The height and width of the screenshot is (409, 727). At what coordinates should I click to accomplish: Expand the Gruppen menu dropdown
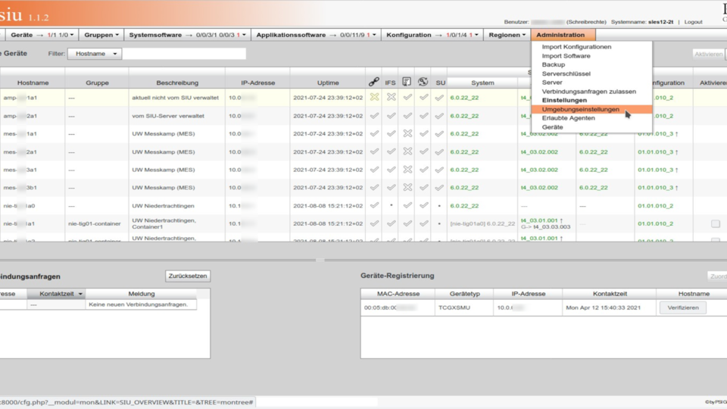(101, 35)
